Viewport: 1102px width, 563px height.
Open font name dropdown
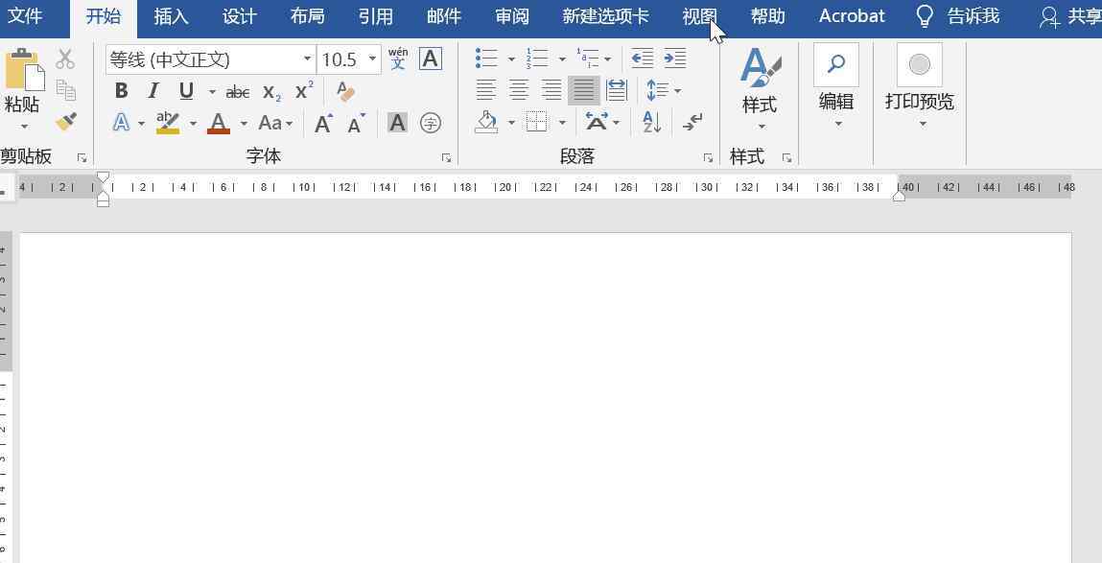(x=307, y=59)
